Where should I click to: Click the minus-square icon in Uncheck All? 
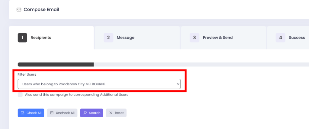(52, 113)
